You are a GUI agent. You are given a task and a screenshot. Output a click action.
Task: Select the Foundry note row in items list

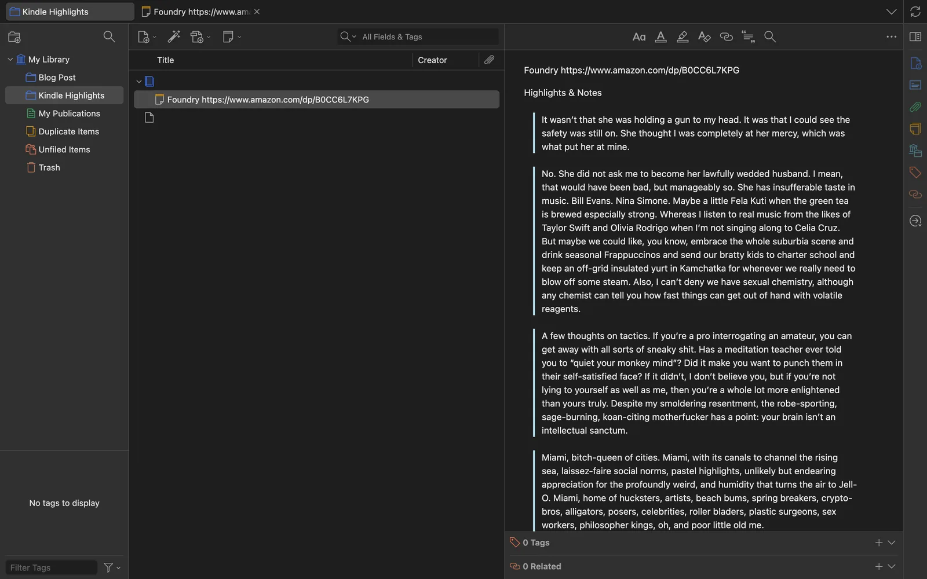316,100
